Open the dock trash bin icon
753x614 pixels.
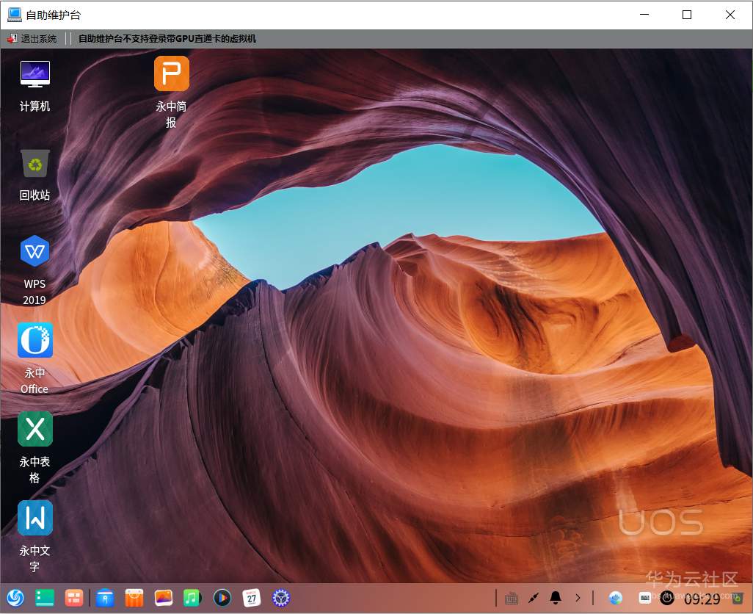[737, 599]
